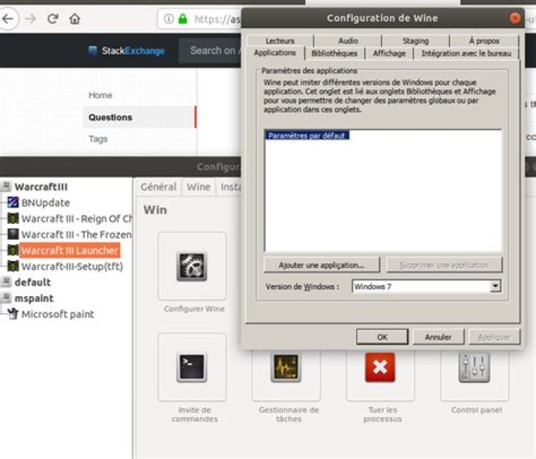Image resolution: width=536 pixels, height=459 pixels.
Task: Go back in the browser
Action: click(7, 19)
